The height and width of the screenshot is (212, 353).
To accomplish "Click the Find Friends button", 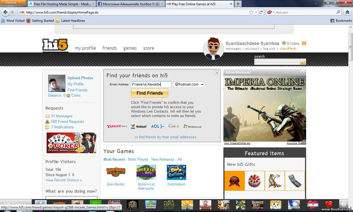I will (x=149, y=93).
